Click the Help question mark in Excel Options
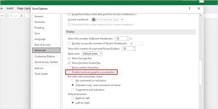 (189, 8)
